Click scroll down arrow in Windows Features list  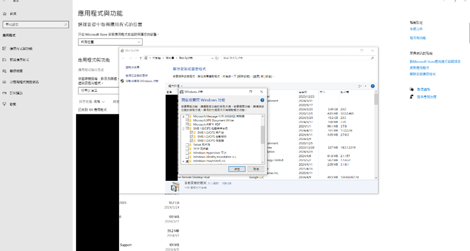point(263,162)
